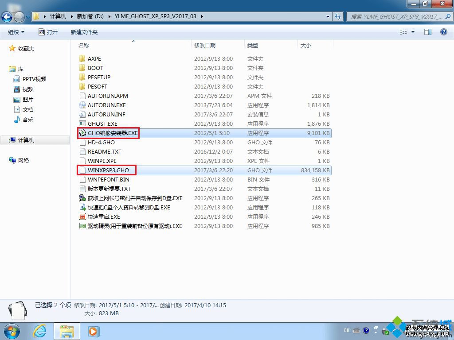
Task: Click the Forward navigation arrow button
Action: pos(19,17)
